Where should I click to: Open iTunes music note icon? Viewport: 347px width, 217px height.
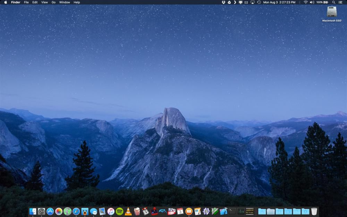coord(111,211)
